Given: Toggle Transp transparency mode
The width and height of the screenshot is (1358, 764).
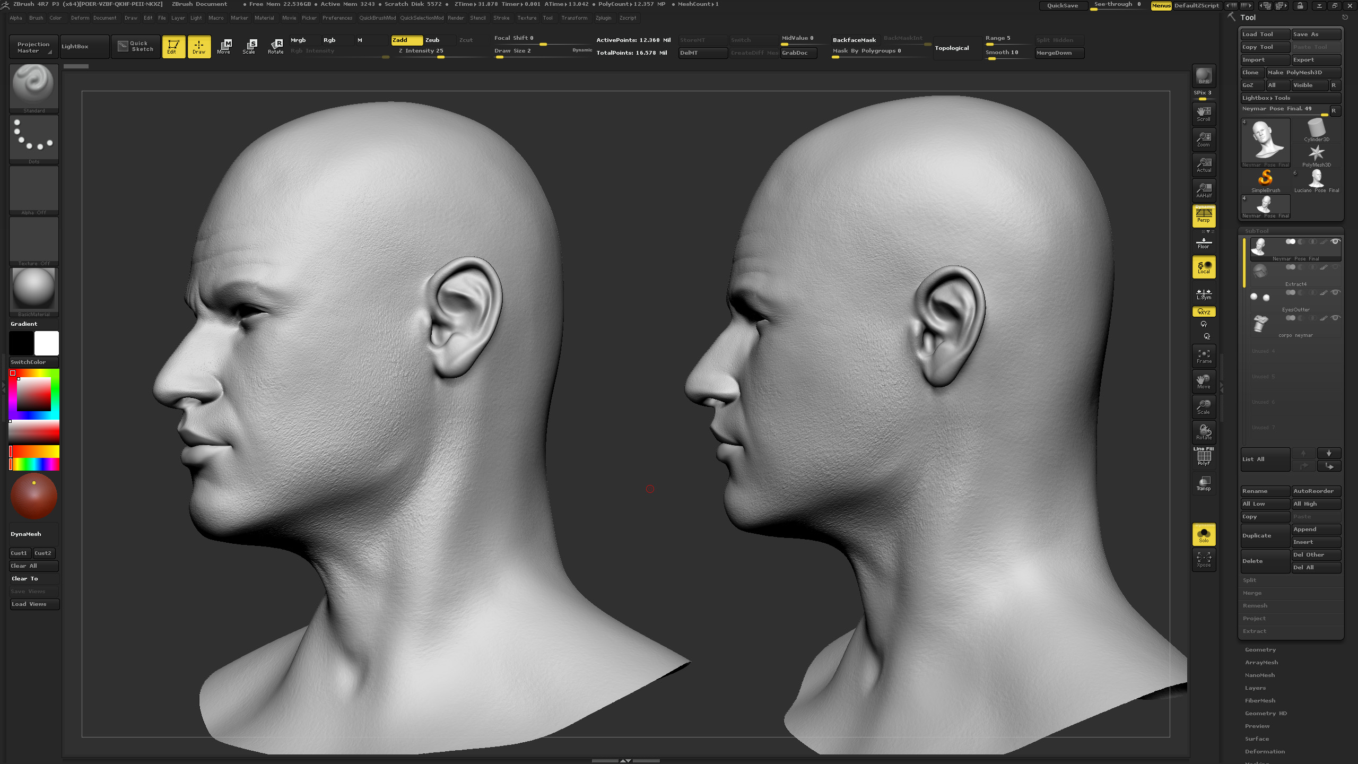Looking at the screenshot, I should coord(1204,483).
